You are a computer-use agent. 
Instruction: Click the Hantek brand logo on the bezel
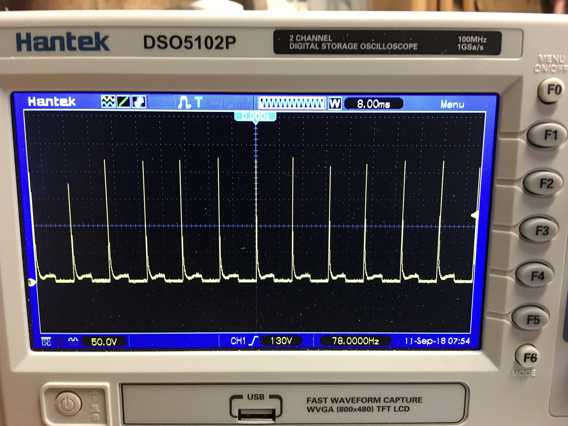(x=63, y=42)
